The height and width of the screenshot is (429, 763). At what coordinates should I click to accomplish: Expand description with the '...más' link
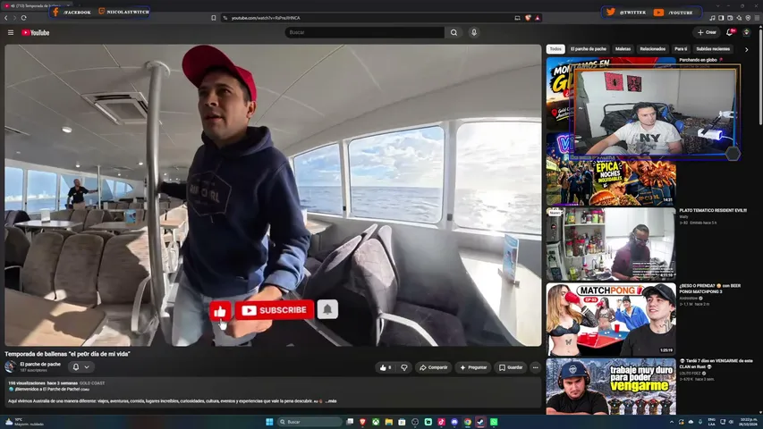tap(330, 401)
